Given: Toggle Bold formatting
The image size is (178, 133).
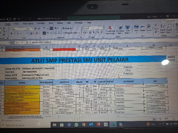Looking at the screenshot, I should tap(11, 34).
